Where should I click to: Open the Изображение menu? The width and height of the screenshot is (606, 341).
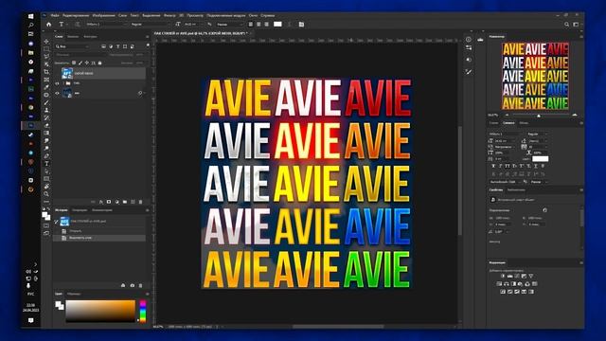103,15
